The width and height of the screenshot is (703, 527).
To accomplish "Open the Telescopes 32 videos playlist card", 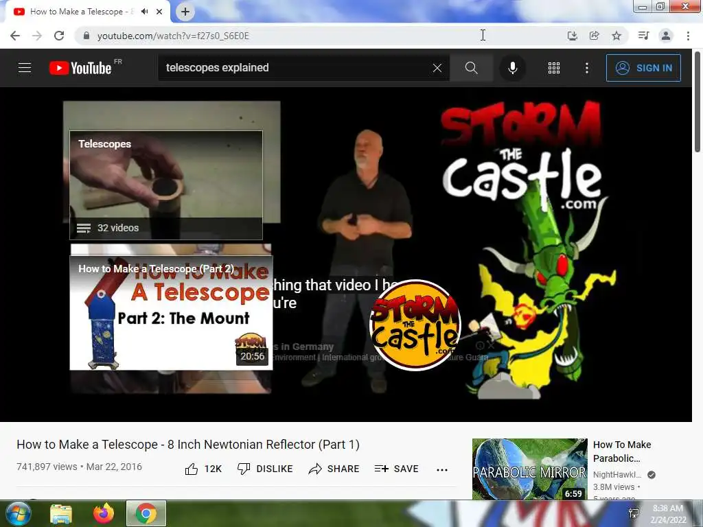I will pyautogui.click(x=166, y=185).
